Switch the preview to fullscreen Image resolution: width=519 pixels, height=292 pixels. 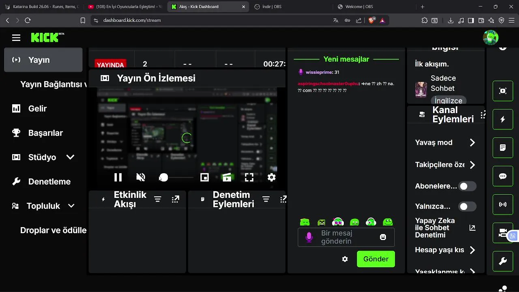(249, 177)
